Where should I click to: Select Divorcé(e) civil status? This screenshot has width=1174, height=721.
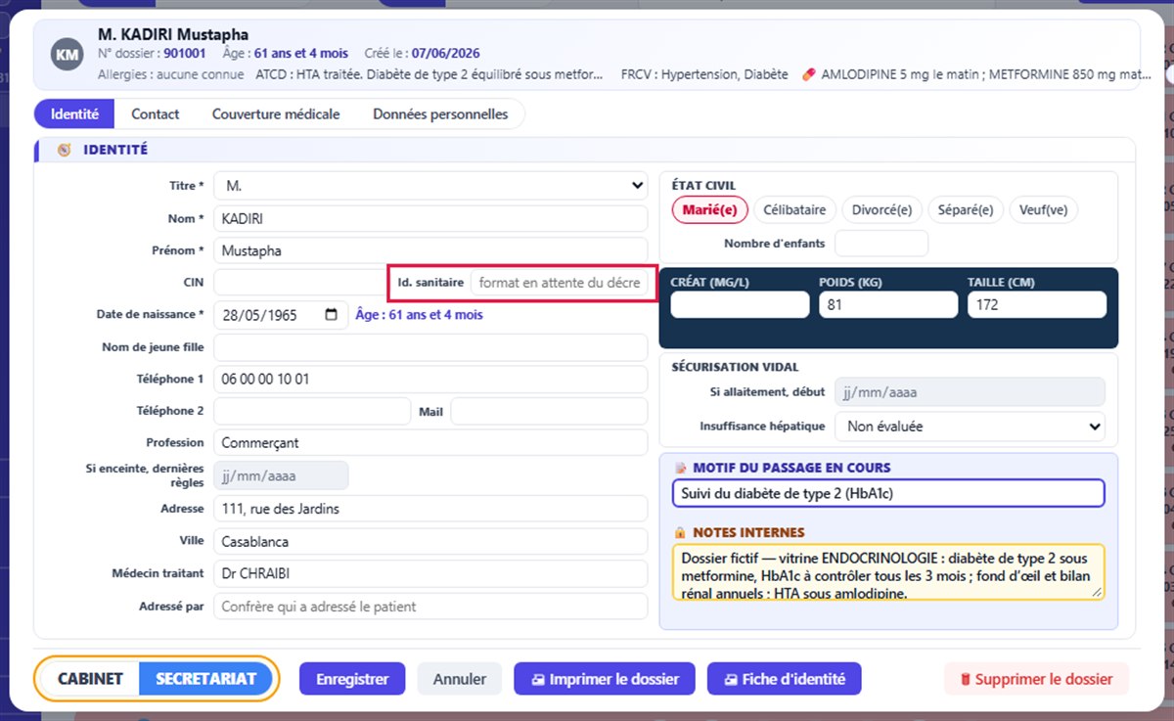pyautogui.click(x=881, y=209)
